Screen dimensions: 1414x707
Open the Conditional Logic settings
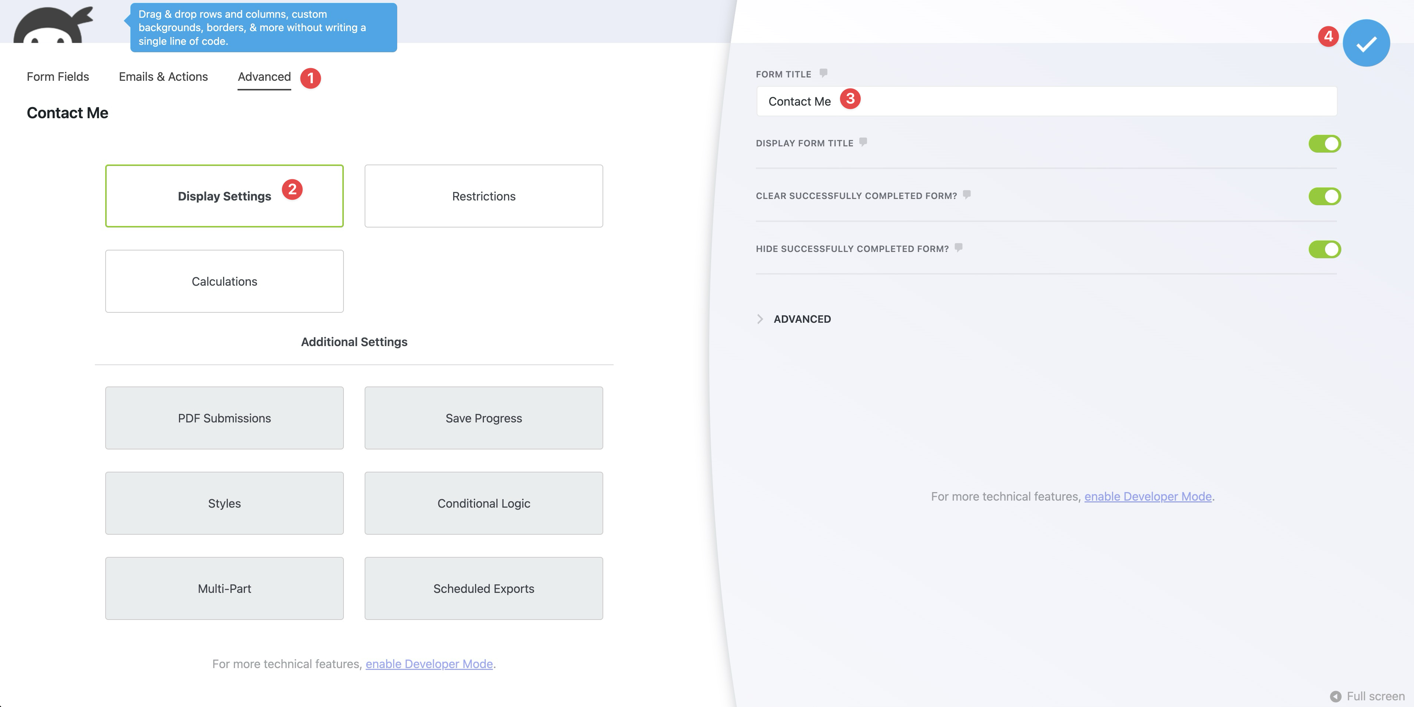point(484,503)
